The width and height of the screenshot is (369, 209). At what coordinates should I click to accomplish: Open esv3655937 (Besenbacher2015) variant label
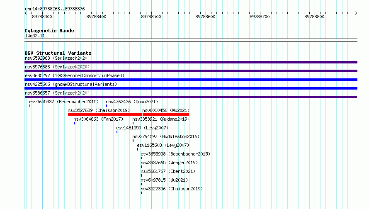[x=64, y=102]
